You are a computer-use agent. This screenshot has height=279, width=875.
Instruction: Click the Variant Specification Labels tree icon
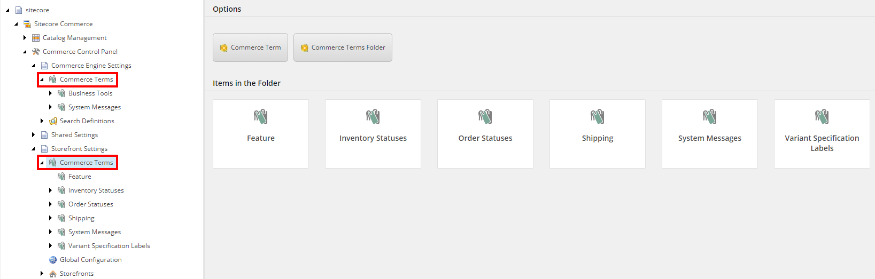tap(61, 246)
